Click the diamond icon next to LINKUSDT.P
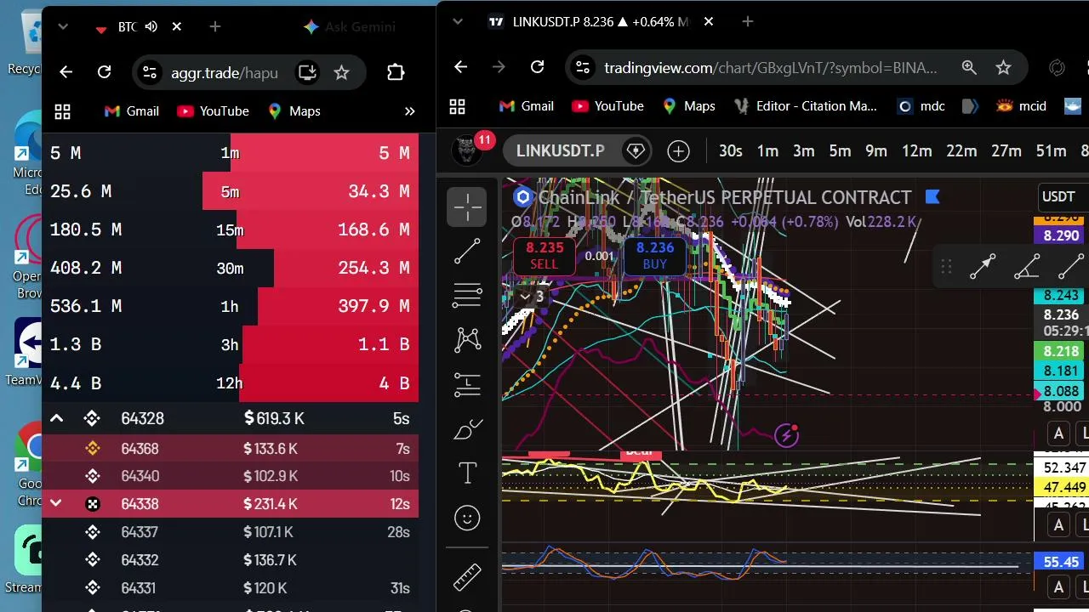 pos(635,151)
